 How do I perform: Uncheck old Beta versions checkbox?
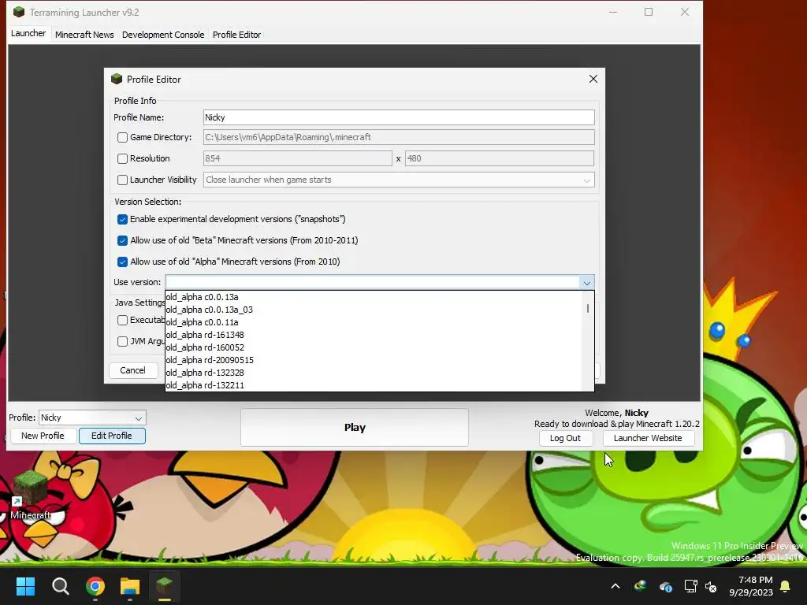122,240
